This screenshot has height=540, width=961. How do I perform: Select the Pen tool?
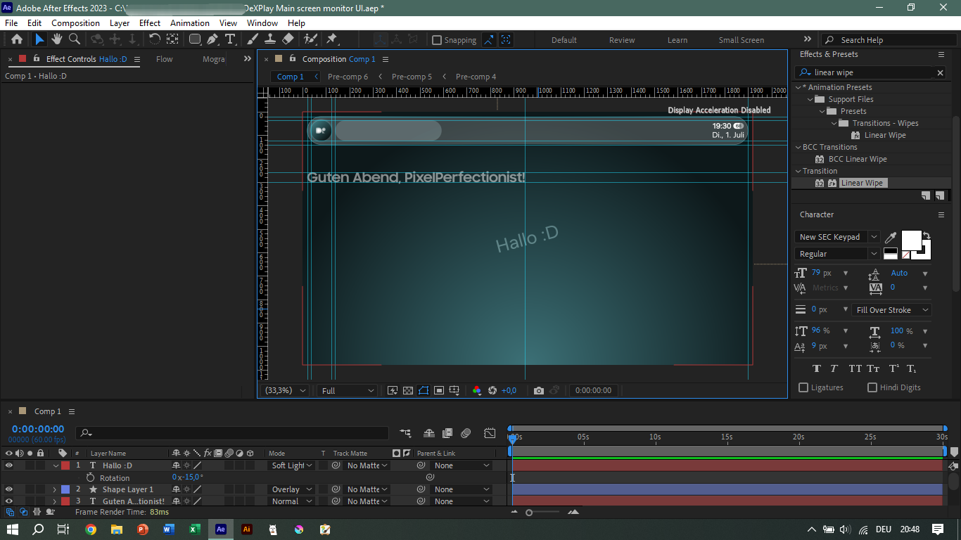pos(214,39)
